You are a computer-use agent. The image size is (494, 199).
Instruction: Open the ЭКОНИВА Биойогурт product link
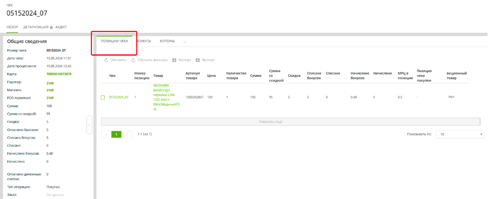click(x=165, y=97)
